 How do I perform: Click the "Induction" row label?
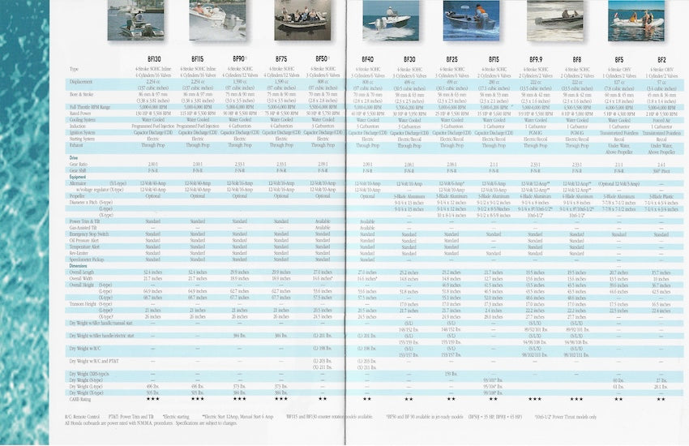[78, 127]
